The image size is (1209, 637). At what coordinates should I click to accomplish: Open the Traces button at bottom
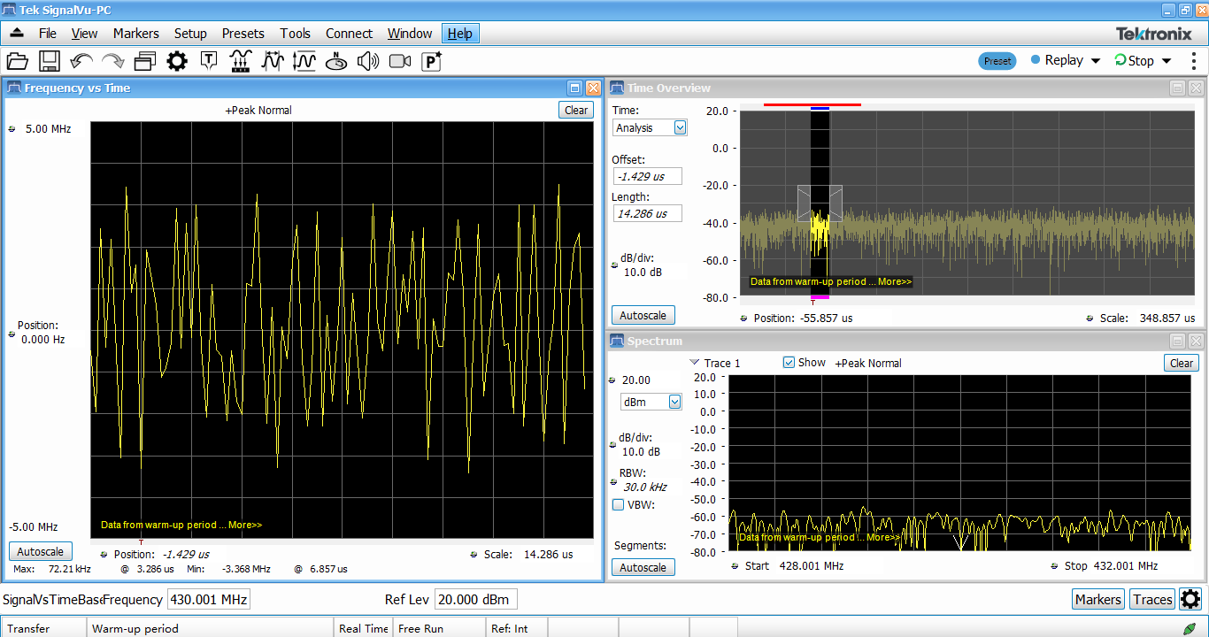coord(1152,599)
